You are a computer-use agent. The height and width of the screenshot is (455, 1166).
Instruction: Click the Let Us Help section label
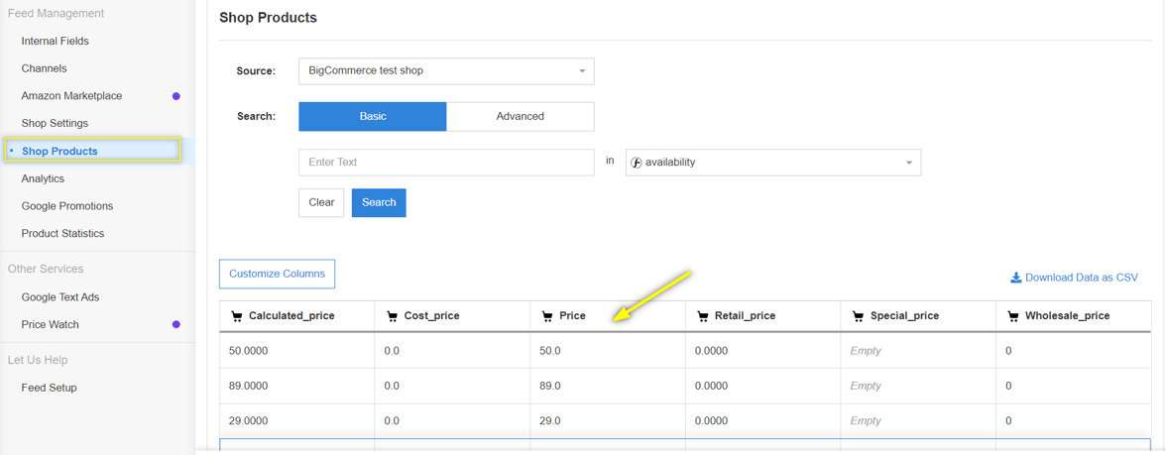[x=38, y=360]
